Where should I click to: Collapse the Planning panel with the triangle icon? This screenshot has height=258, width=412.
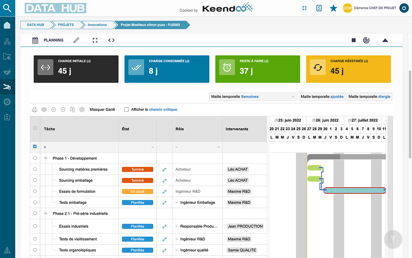tap(385, 40)
